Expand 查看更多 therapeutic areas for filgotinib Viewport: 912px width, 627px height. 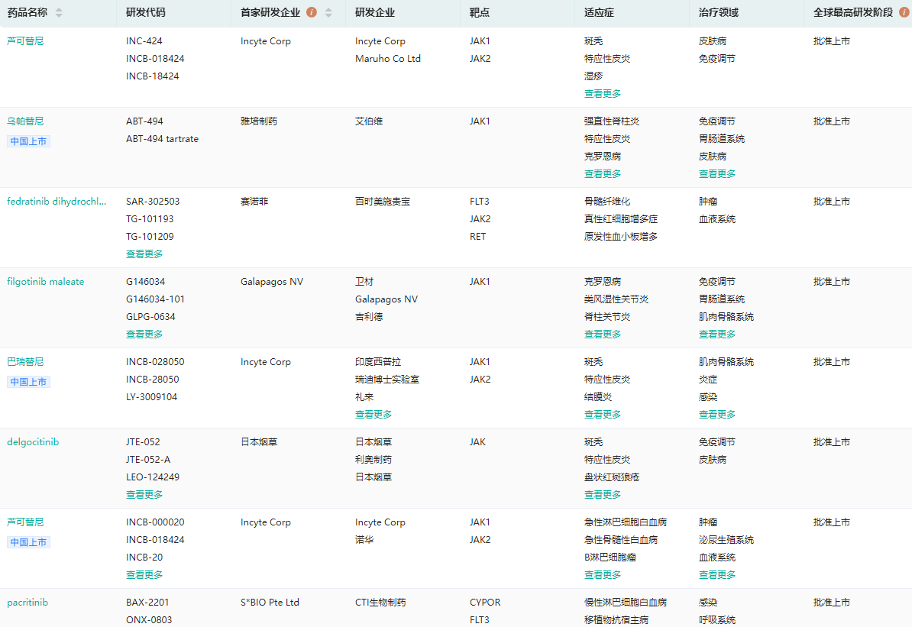717,335
